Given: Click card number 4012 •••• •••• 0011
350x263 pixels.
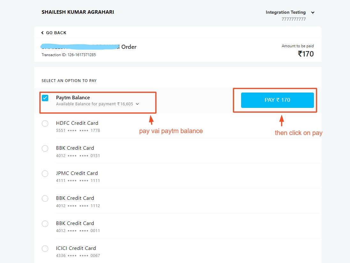Looking at the screenshot, I should point(78,231).
